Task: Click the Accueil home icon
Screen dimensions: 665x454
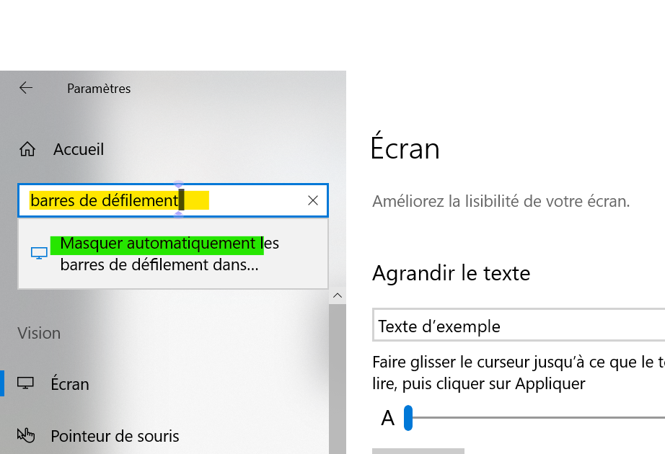Action: pos(27,150)
